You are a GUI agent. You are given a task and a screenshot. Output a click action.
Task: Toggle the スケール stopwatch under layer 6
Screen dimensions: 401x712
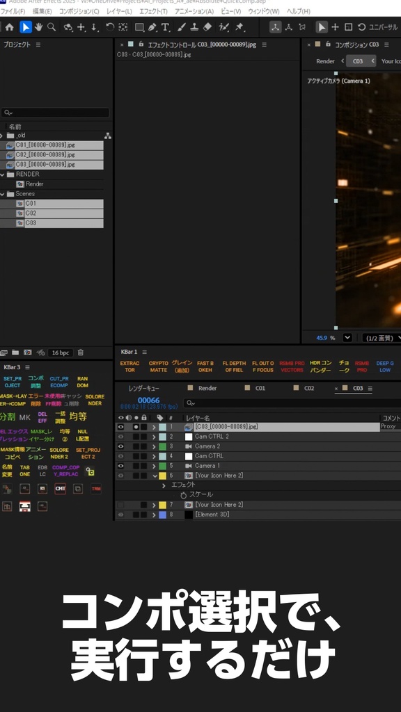pyautogui.click(x=184, y=495)
